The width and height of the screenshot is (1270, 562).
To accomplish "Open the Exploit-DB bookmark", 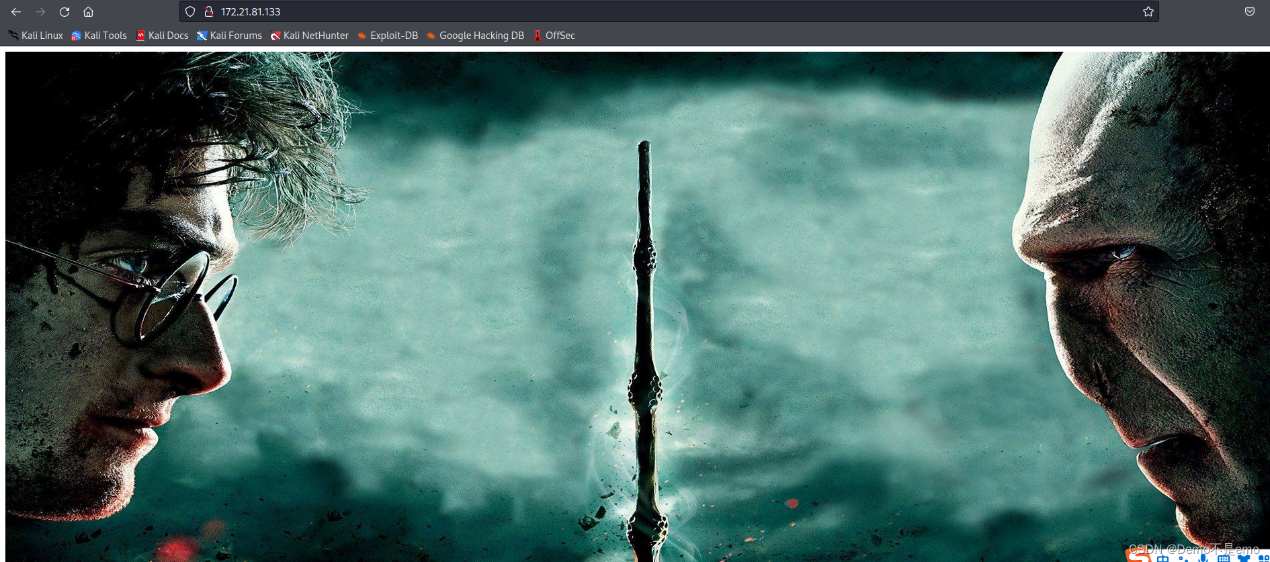I will pos(388,36).
